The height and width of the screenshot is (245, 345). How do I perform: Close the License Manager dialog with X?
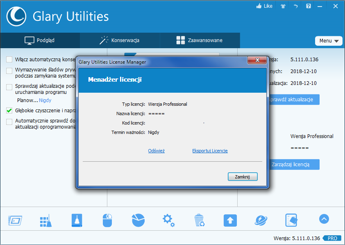pyautogui.click(x=257, y=60)
